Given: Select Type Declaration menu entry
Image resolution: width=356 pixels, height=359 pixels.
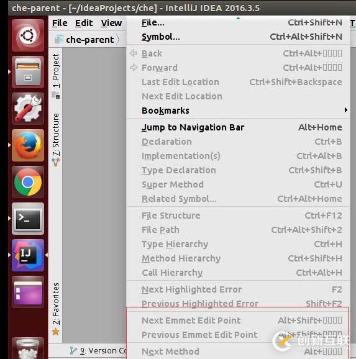Looking at the screenshot, I should pos(238,170).
